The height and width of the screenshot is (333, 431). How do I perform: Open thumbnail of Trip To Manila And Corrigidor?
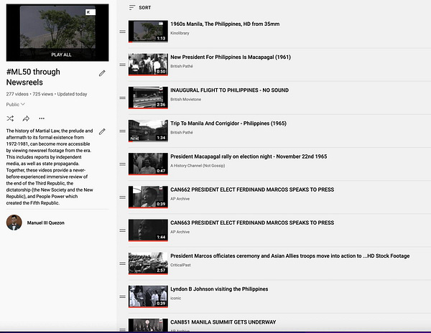pos(148,131)
